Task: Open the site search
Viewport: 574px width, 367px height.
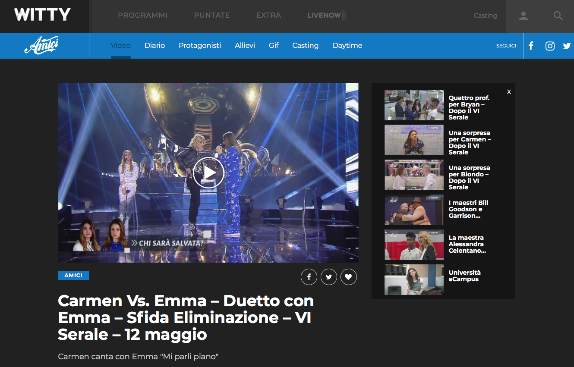Action: tap(558, 16)
